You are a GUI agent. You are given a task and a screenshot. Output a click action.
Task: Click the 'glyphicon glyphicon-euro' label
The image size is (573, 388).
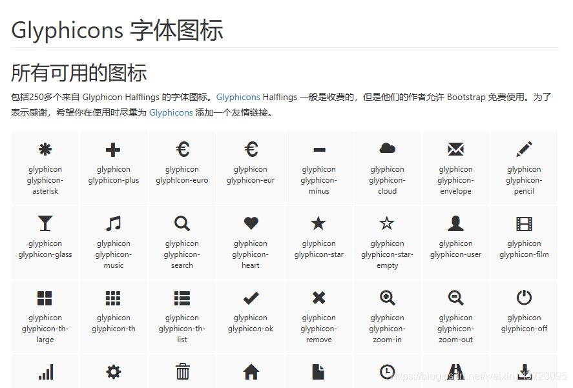[x=182, y=175]
